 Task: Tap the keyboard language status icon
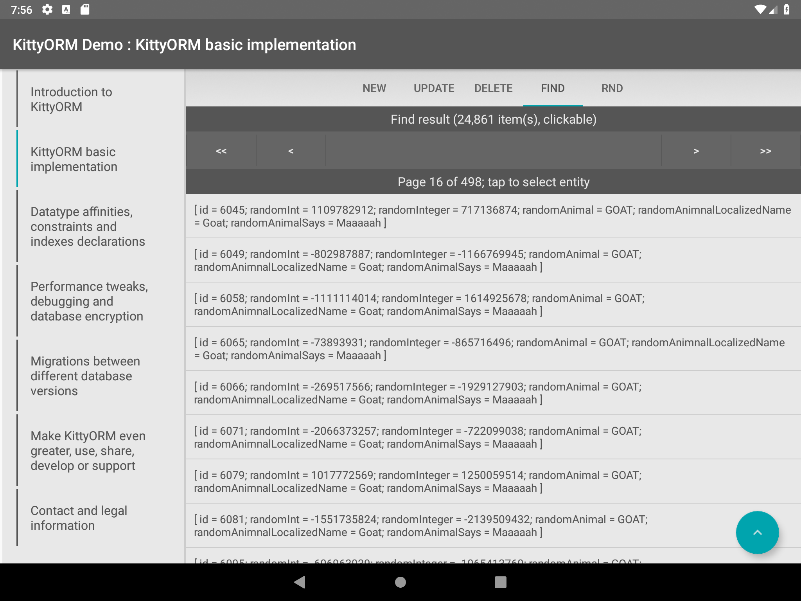66,9
